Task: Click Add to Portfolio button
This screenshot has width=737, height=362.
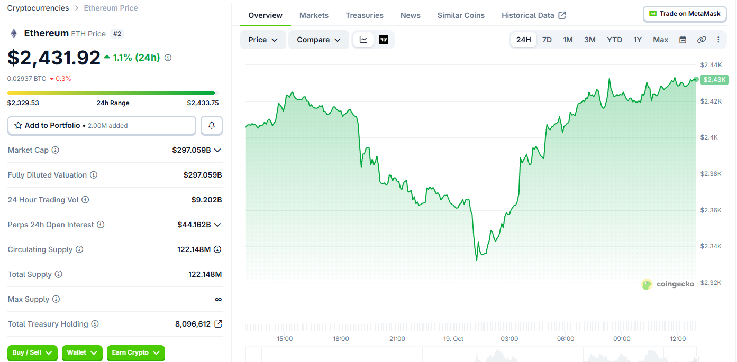Action: pyautogui.click(x=102, y=125)
